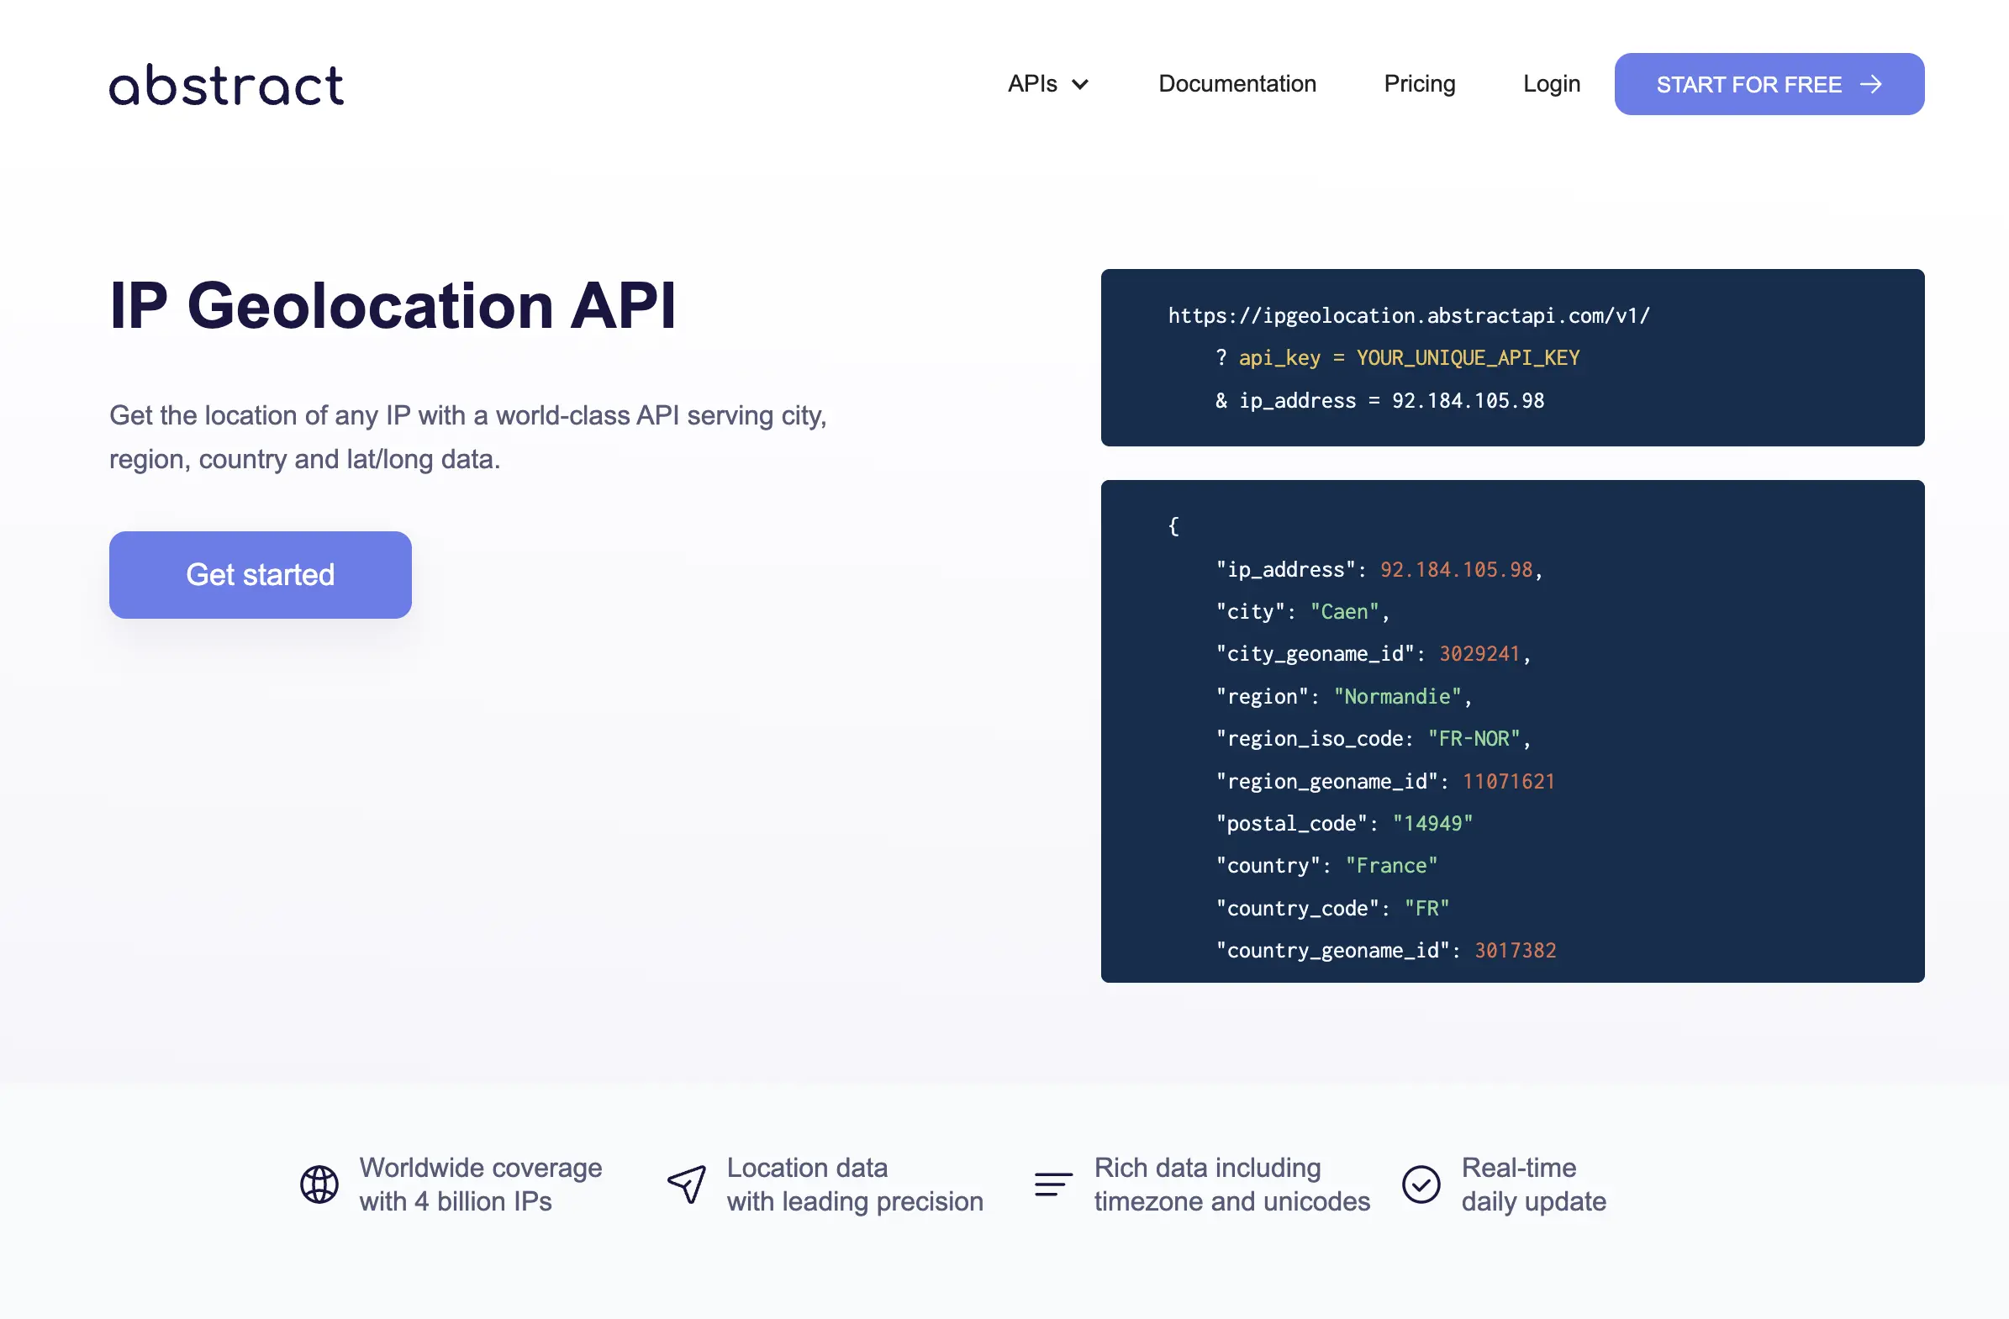
Task: Click the arrow icon inside START FOR FREE
Action: click(1872, 83)
